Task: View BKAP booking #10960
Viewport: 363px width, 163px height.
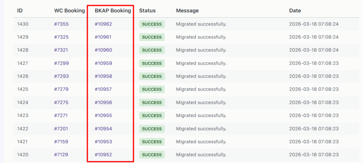Action: point(104,50)
